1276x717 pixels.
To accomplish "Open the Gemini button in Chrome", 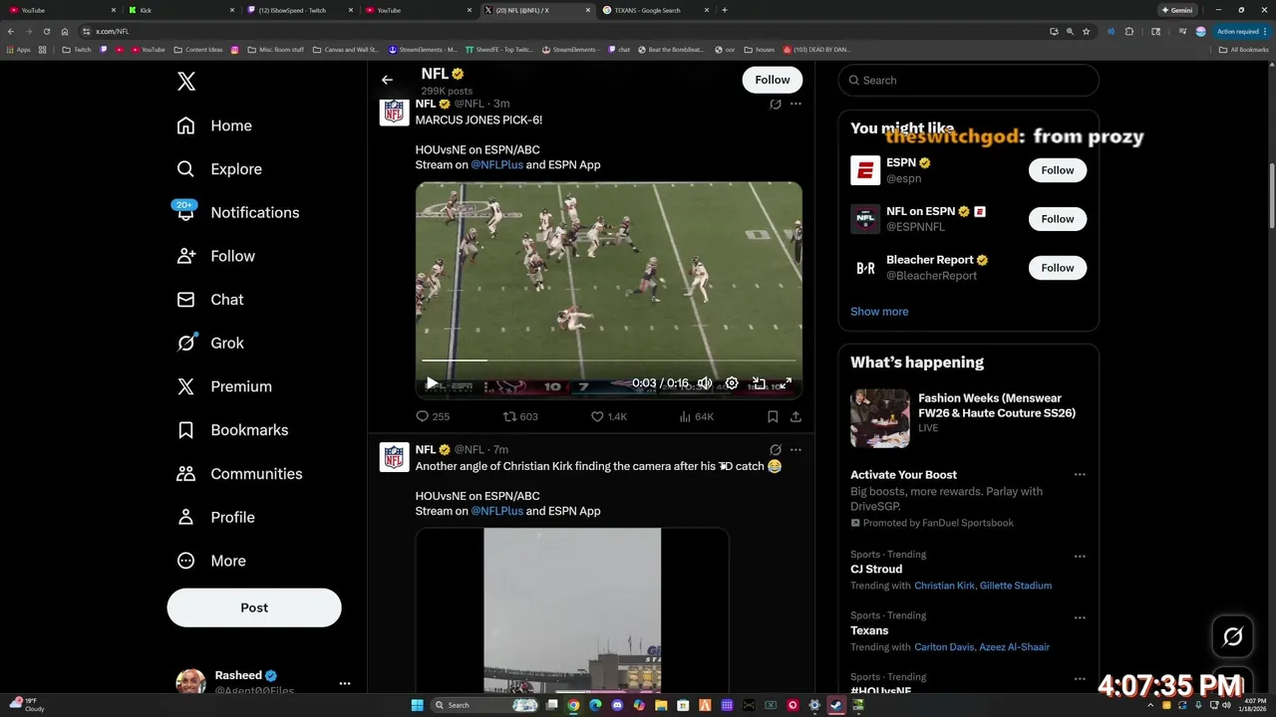I will tap(1177, 10).
